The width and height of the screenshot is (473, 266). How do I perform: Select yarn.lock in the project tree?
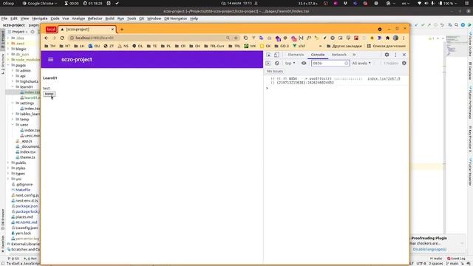[23, 233]
